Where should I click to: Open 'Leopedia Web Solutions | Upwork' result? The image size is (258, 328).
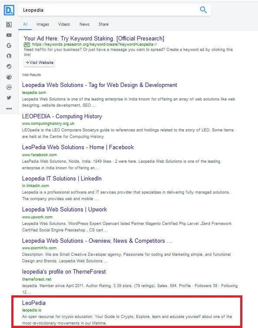65,210
